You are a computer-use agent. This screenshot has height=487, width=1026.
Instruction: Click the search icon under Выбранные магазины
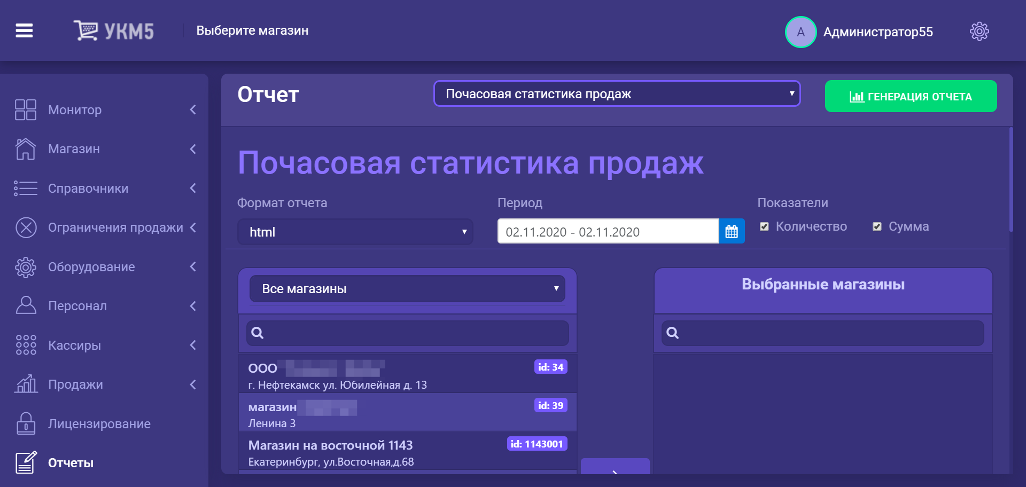[673, 333]
